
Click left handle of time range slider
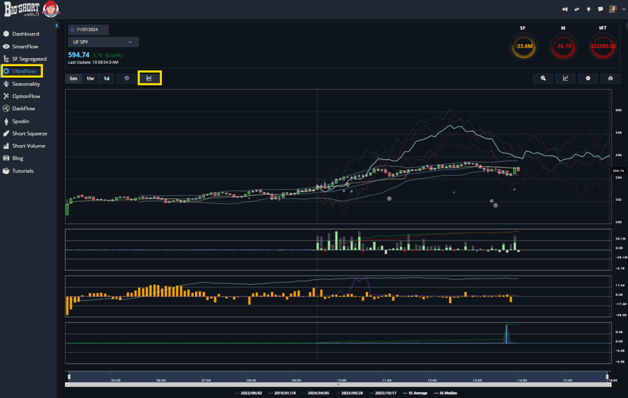69,377
